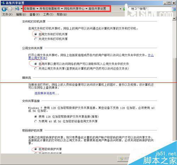The height and width of the screenshot is (165, 177).
Task: Click the window icon in the title bar
Action: click(3, 3)
